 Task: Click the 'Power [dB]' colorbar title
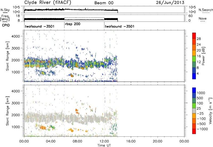tap(203, 56)
